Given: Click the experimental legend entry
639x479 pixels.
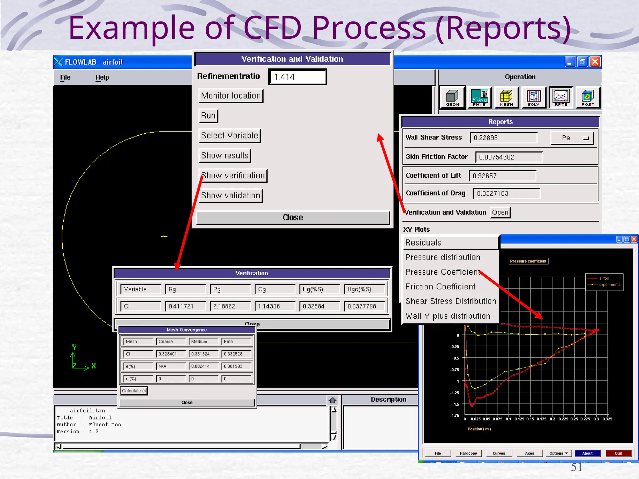Looking at the screenshot, I should 605,285.
